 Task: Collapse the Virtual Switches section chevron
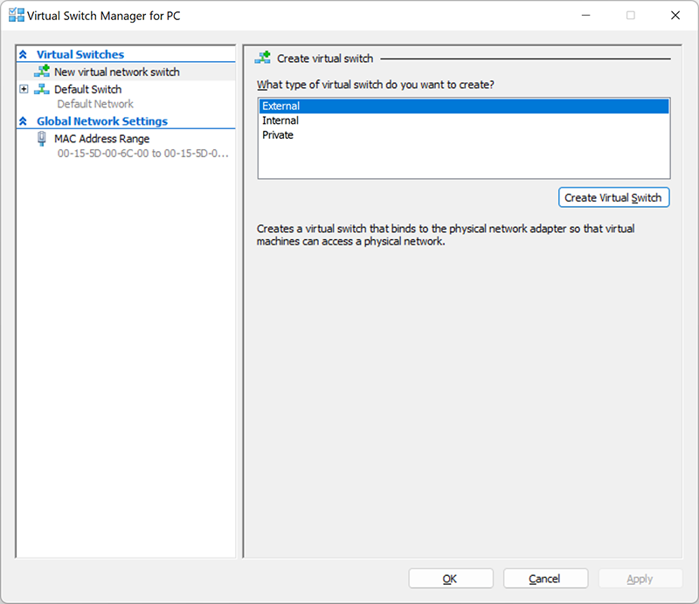pyautogui.click(x=24, y=54)
